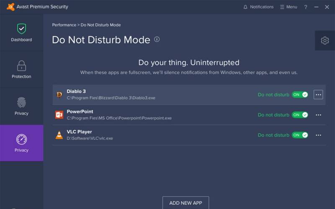Click the Avast logo icon
The width and height of the screenshot is (335, 209).
10,7
